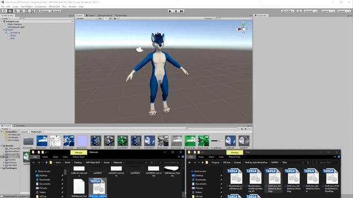Click the Materials breadcrumb in Project panel
This screenshot has width=353, height=198.
(x=36, y=132)
